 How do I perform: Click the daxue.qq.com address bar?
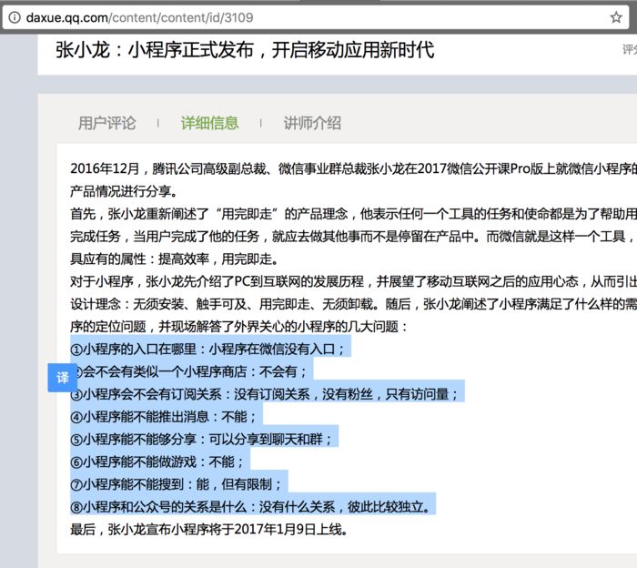tap(317, 17)
